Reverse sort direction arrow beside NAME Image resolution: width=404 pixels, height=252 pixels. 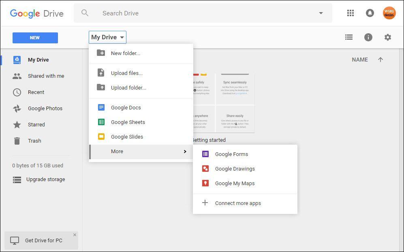click(380, 60)
